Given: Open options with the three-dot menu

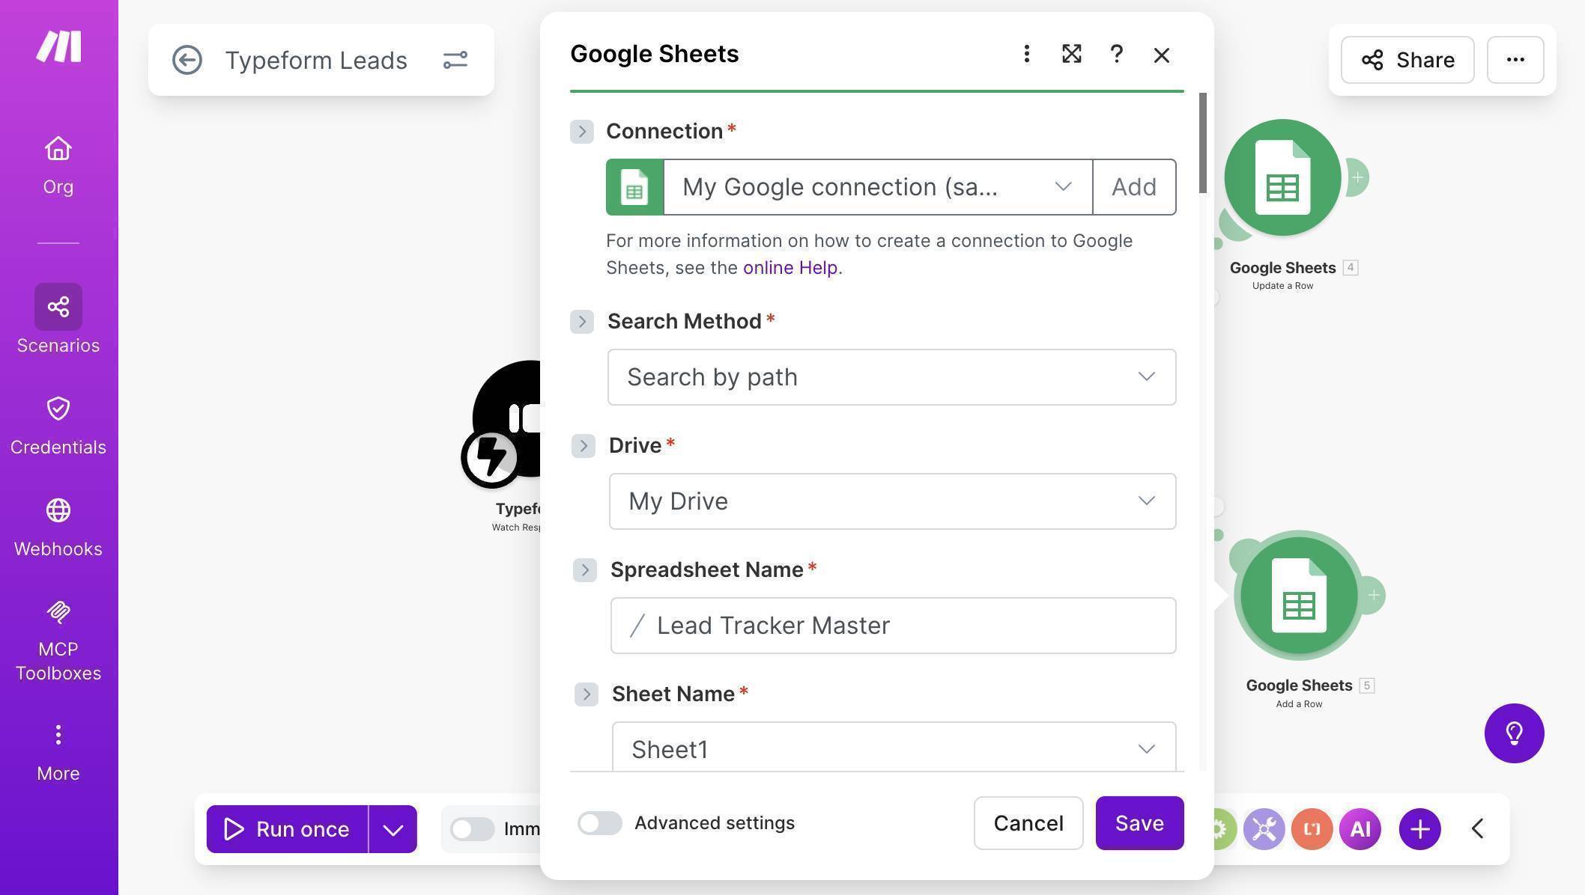Looking at the screenshot, I should (1026, 54).
